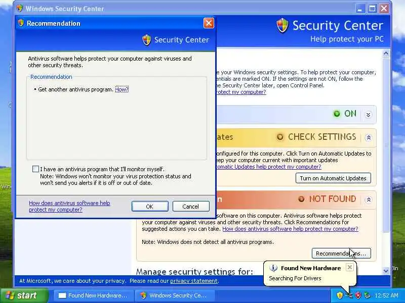
Task: Click green ON status indicator light
Action: [337, 114]
